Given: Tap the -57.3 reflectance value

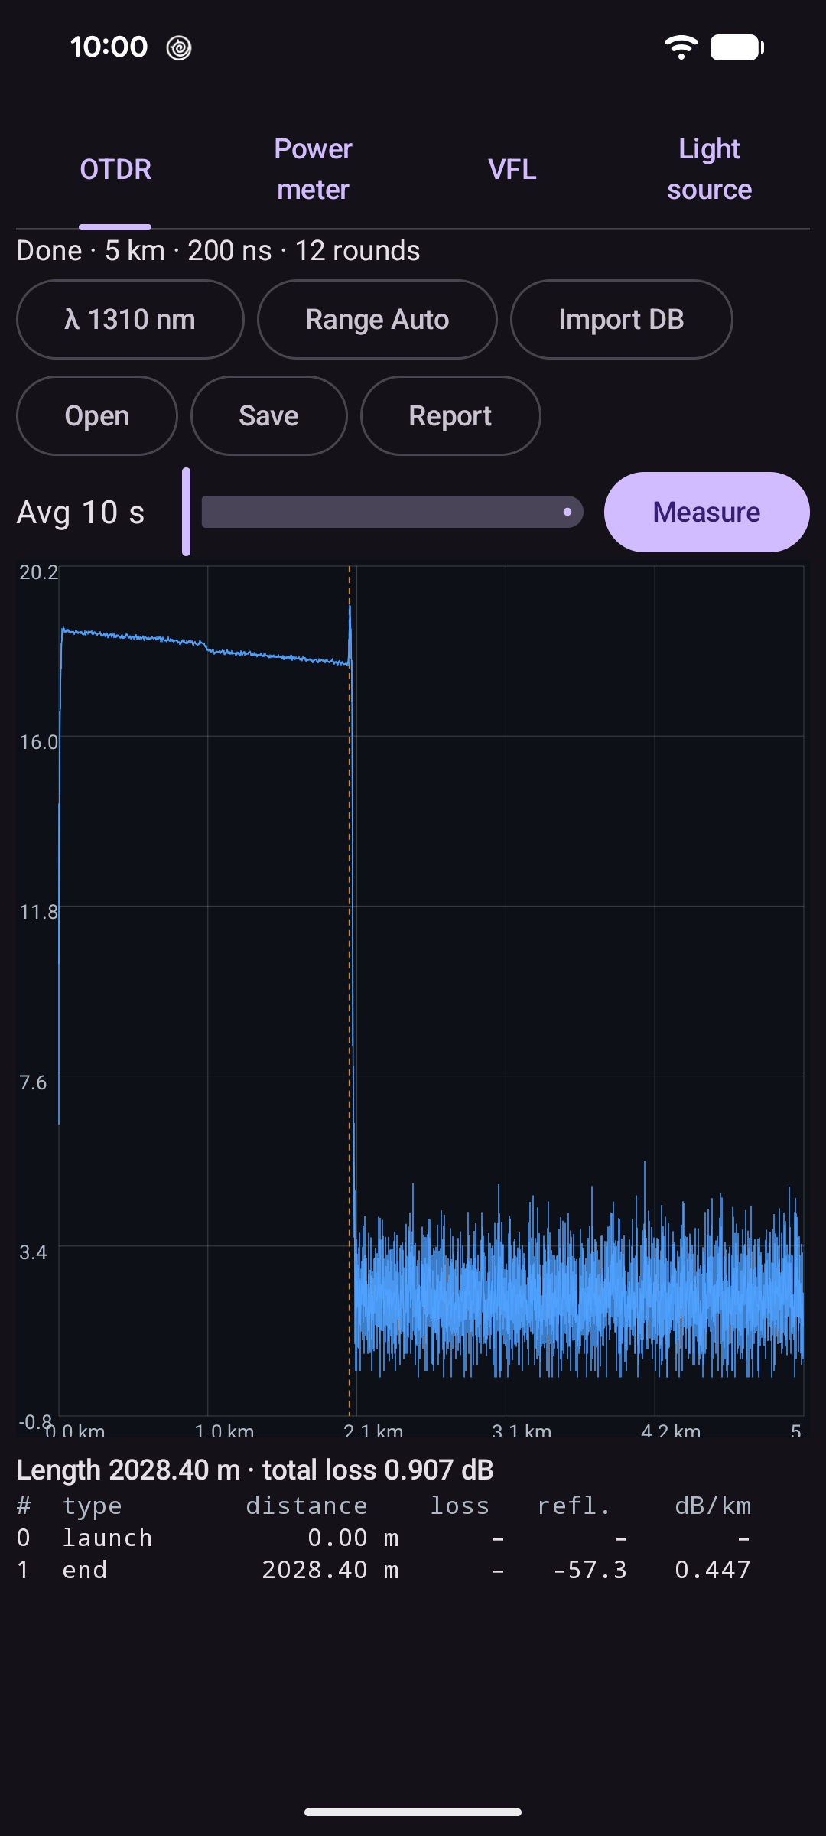Looking at the screenshot, I should [x=590, y=1570].
